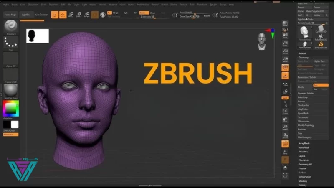Toggle Ghost transparency button
The width and height of the screenshot is (334, 188).
pos(285,160)
